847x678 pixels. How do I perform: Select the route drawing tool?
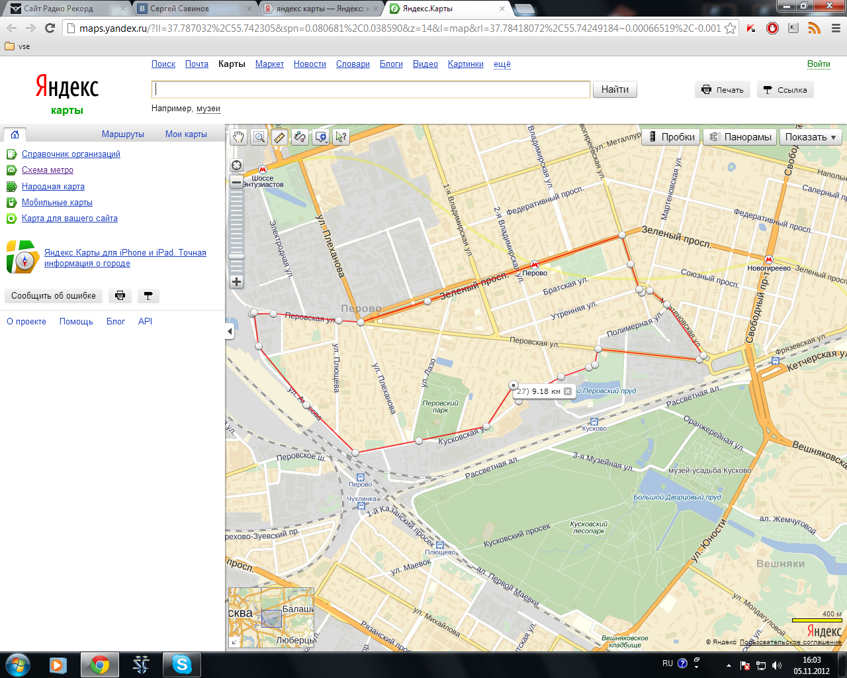300,137
